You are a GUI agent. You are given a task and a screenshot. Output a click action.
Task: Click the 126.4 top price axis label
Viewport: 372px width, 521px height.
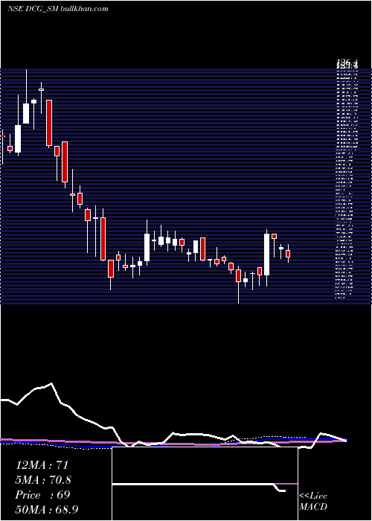347,62
